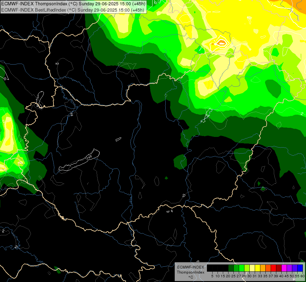Click the legend tick value '55'
The height and width of the screenshot is (282, 306).
[x=297, y=276]
